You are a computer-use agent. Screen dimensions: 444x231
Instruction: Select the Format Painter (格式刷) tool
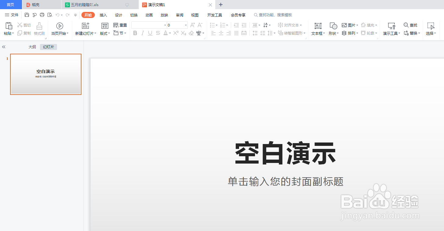tap(39, 29)
